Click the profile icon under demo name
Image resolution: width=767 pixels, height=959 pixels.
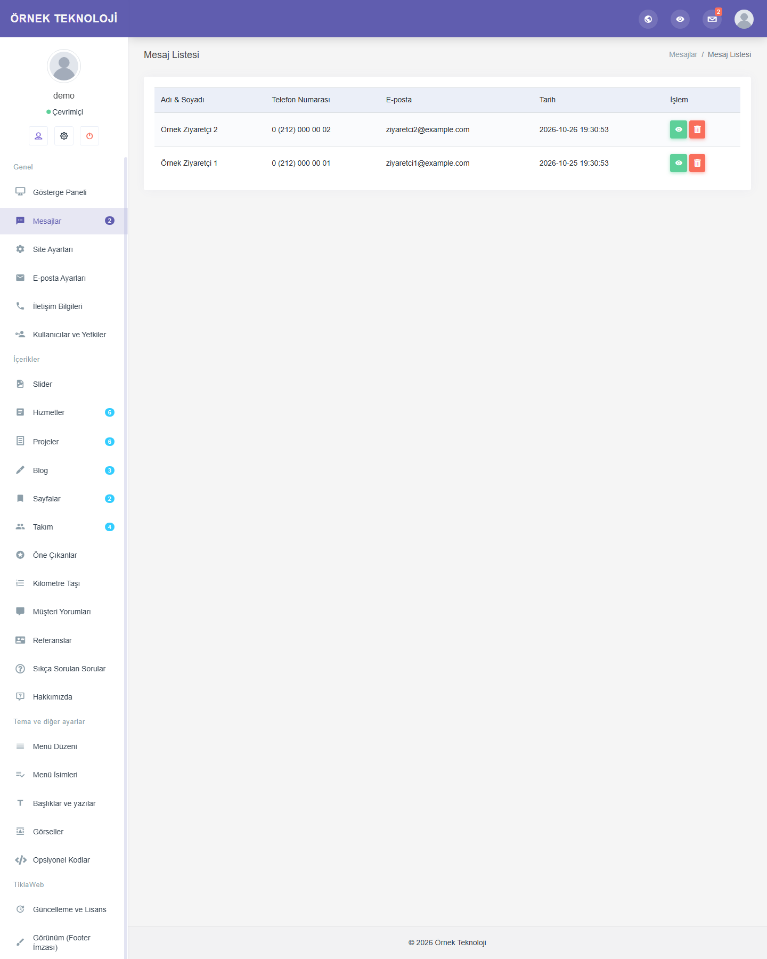(x=38, y=136)
